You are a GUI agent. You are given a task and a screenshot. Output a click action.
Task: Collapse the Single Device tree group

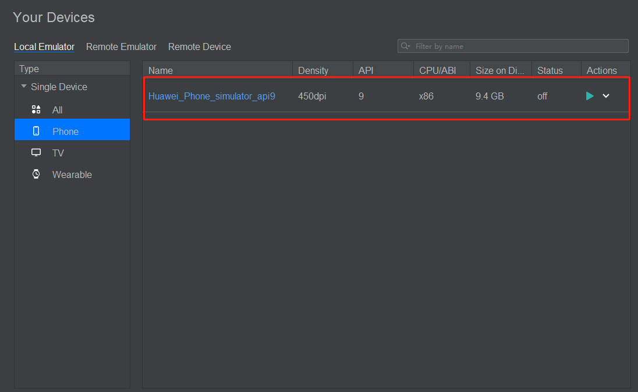(x=24, y=86)
